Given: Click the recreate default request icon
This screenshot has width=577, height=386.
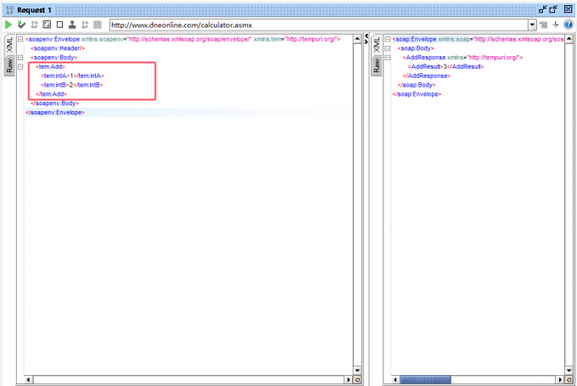Looking at the screenshot, I should (x=47, y=25).
